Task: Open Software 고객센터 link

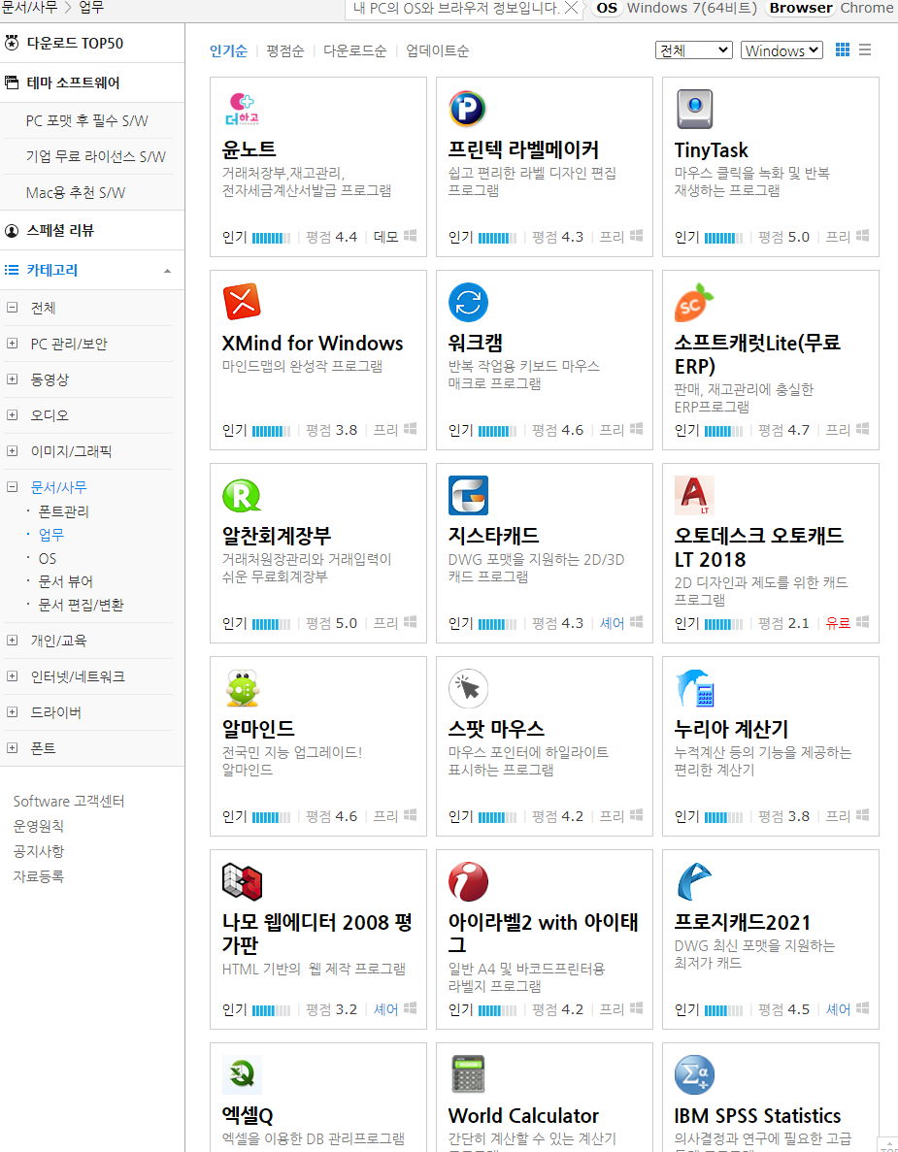Action: pos(69,801)
